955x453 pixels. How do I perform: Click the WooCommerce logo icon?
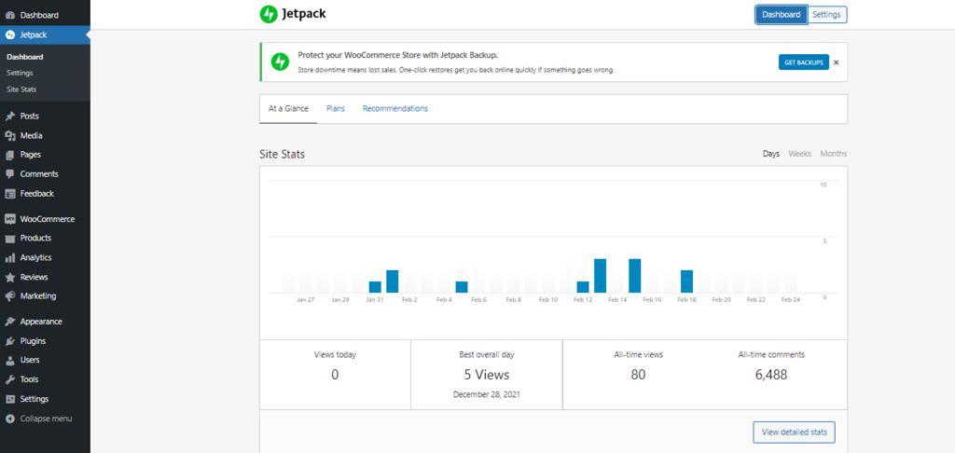coord(9,219)
